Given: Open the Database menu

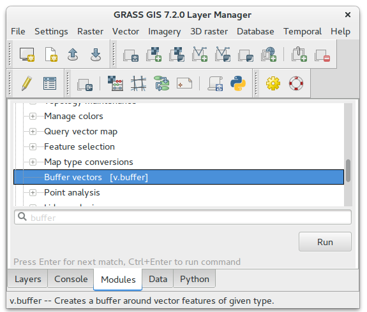Looking at the screenshot, I should (x=255, y=31).
